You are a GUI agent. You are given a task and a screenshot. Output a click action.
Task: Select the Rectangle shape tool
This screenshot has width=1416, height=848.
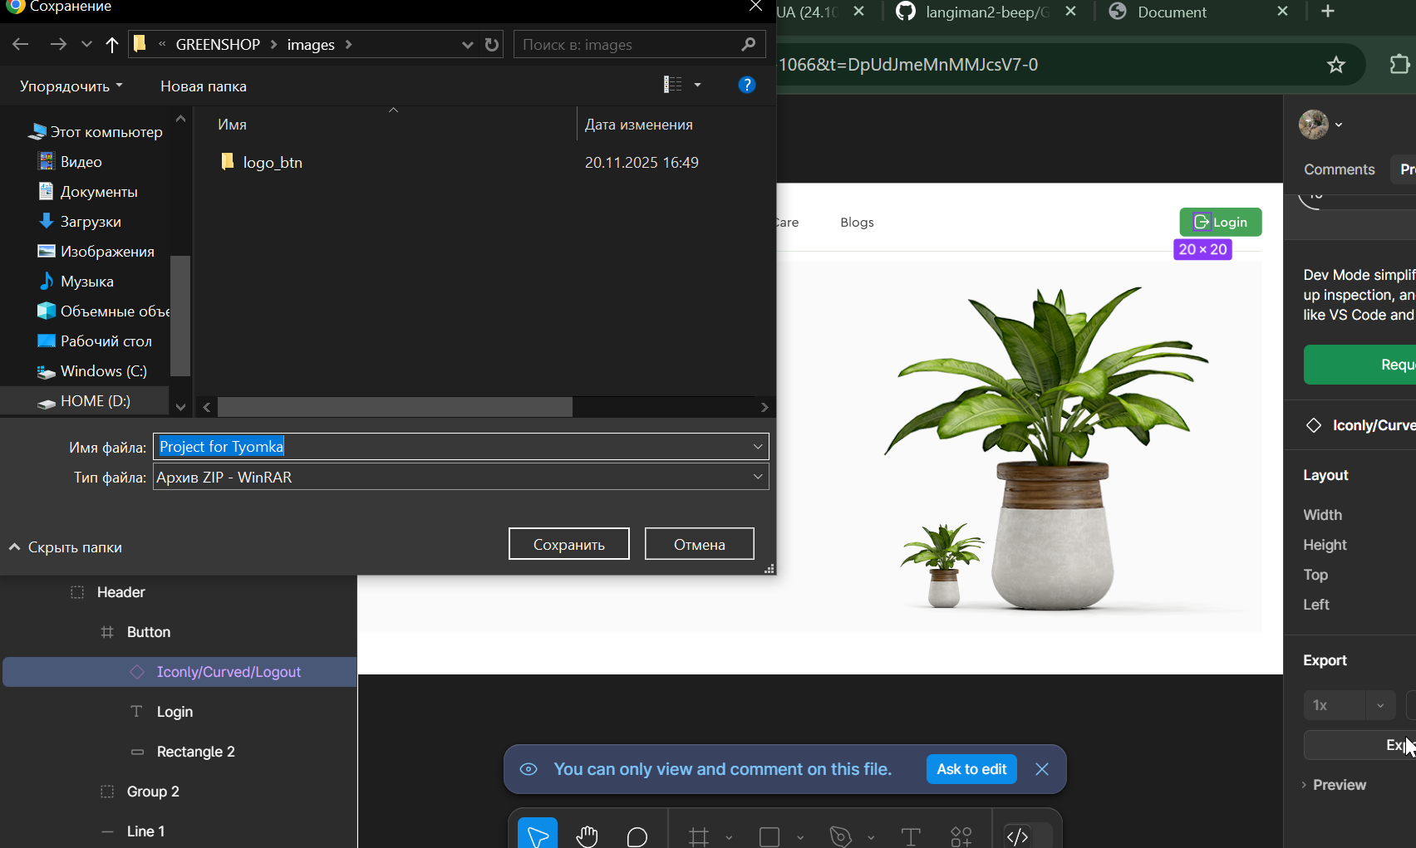coord(769,836)
